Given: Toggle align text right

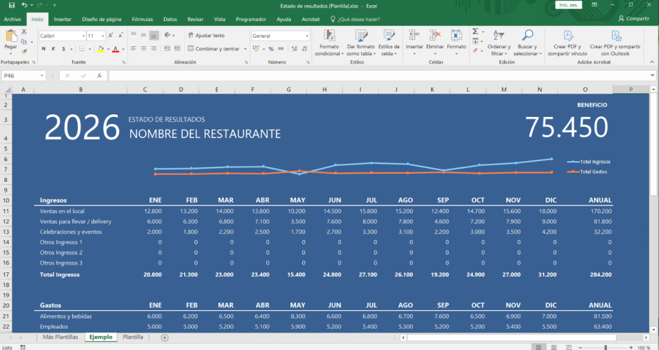Looking at the screenshot, I should (154, 49).
